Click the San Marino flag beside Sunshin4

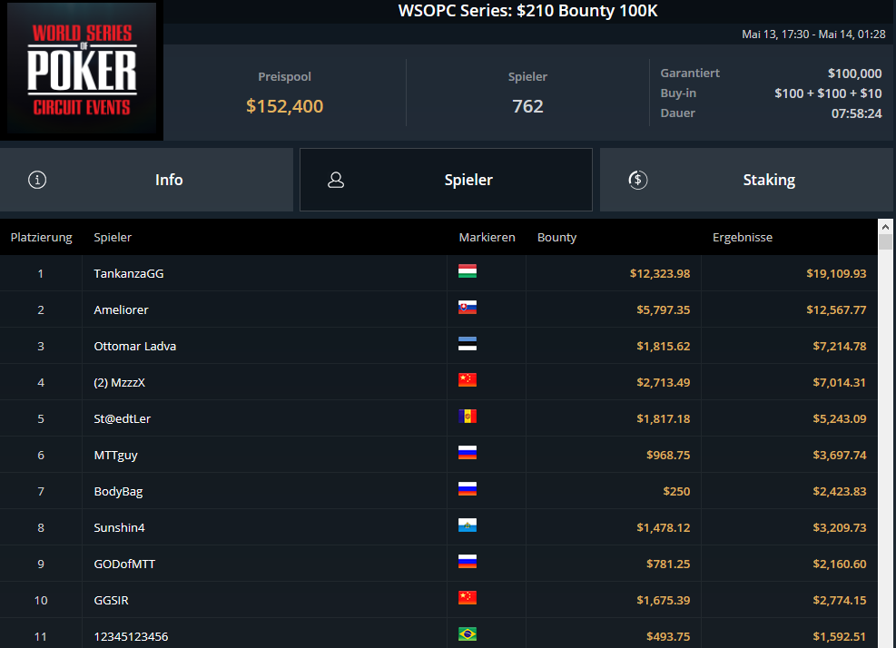pos(468,525)
